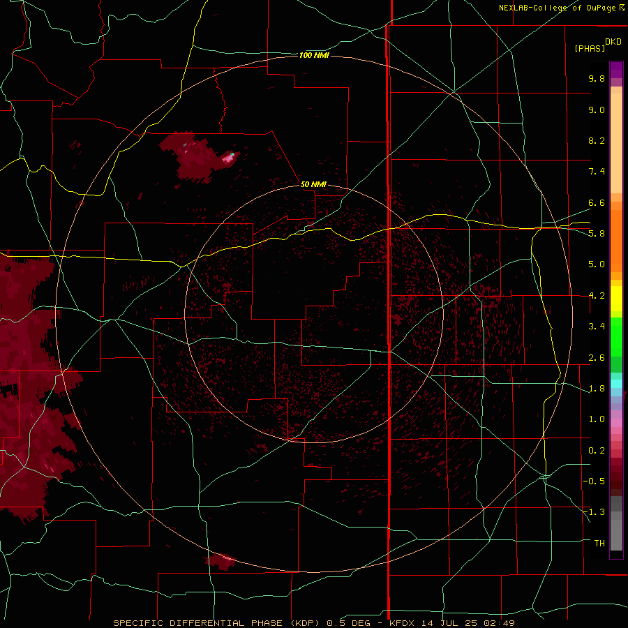Pick the peach band on the color bar
Screen dimensions: 628x628
point(616,144)
